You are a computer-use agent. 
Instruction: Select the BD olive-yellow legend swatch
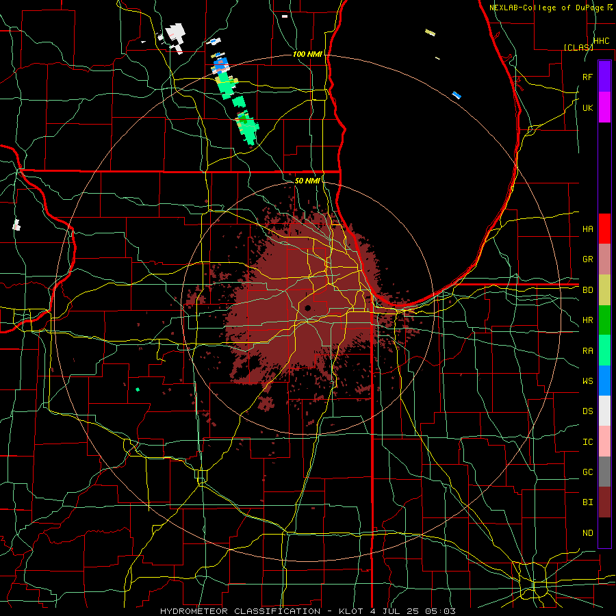pyautogui.click(x=604, y=290)
